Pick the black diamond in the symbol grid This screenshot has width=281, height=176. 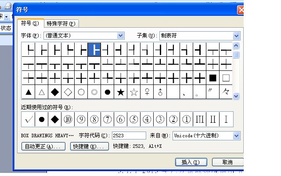click(55, 92)
